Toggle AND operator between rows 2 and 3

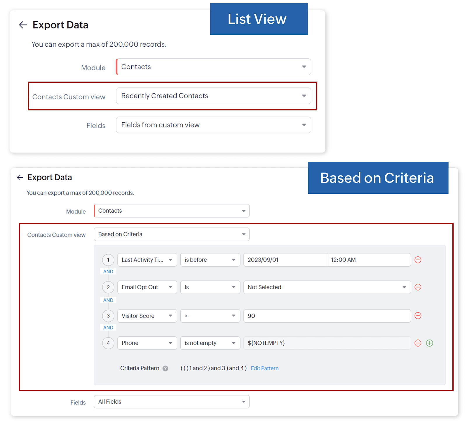pyautogui.click(x=108, y=300)
